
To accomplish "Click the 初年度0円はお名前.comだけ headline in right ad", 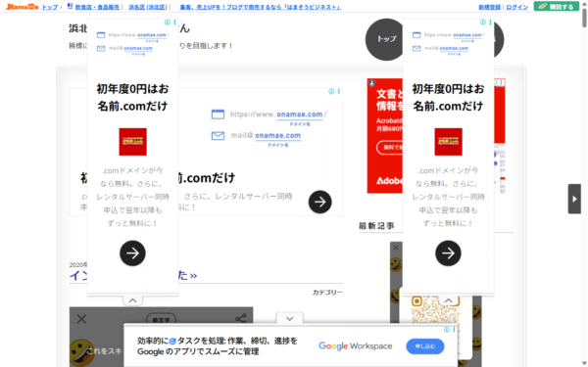I will click(449, 97).
